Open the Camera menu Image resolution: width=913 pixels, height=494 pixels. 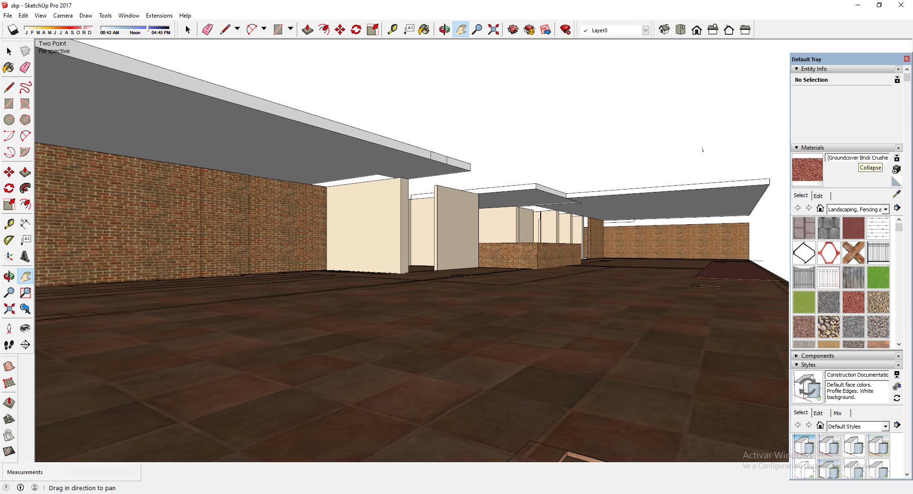coord(63,16)
